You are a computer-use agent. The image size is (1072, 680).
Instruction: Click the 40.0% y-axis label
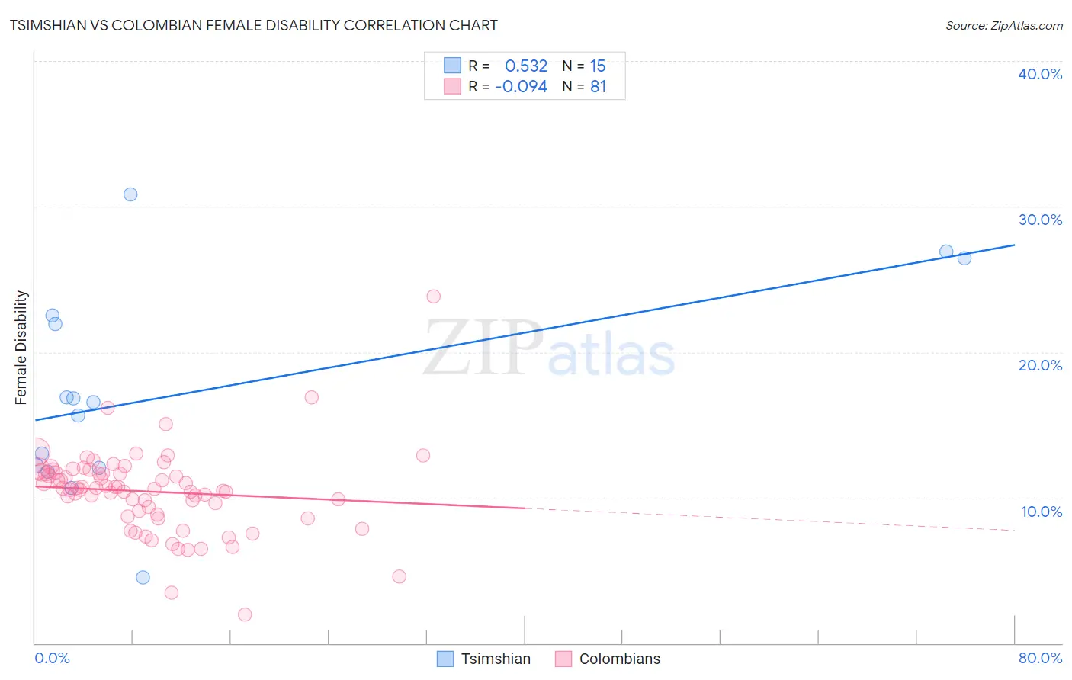coord(1040,74)
